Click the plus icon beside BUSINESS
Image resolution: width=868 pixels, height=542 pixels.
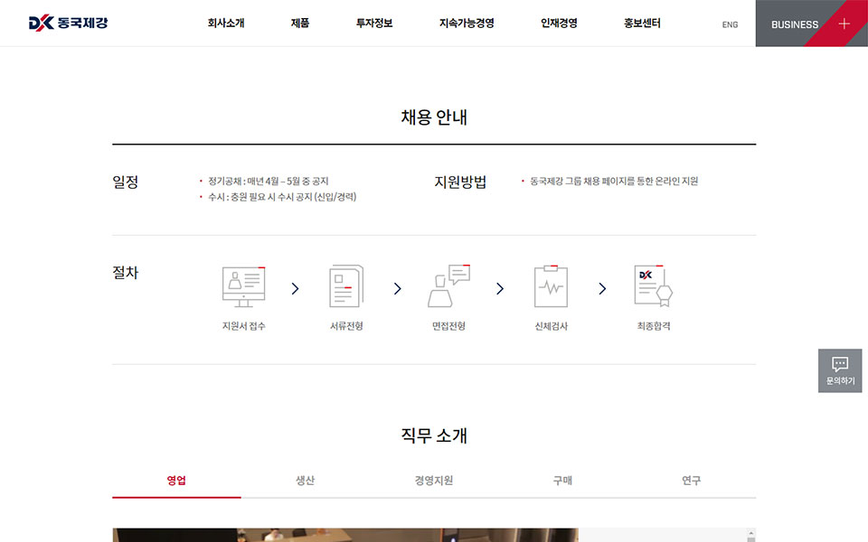[x=844, y=23]
